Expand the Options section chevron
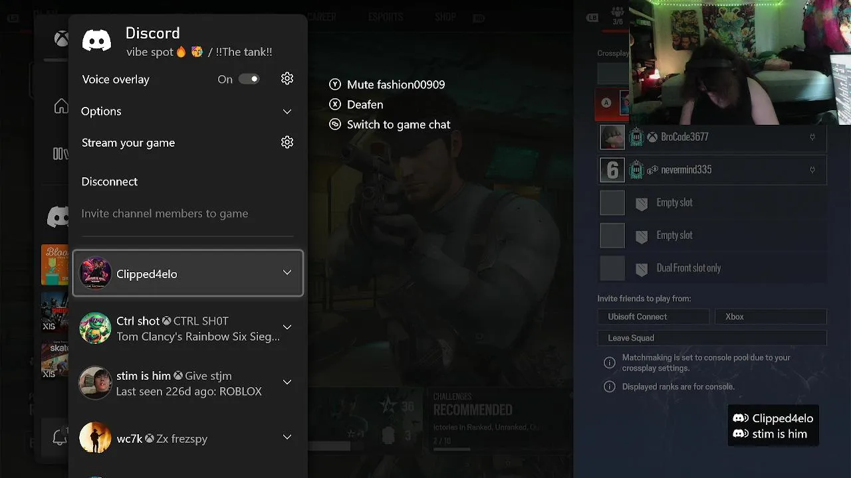The image size is (851, 478). tap(287, 112)
